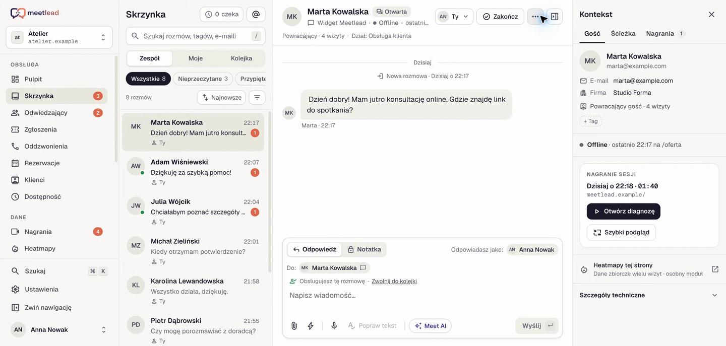Click Otwórz diagnozę button

624,212
